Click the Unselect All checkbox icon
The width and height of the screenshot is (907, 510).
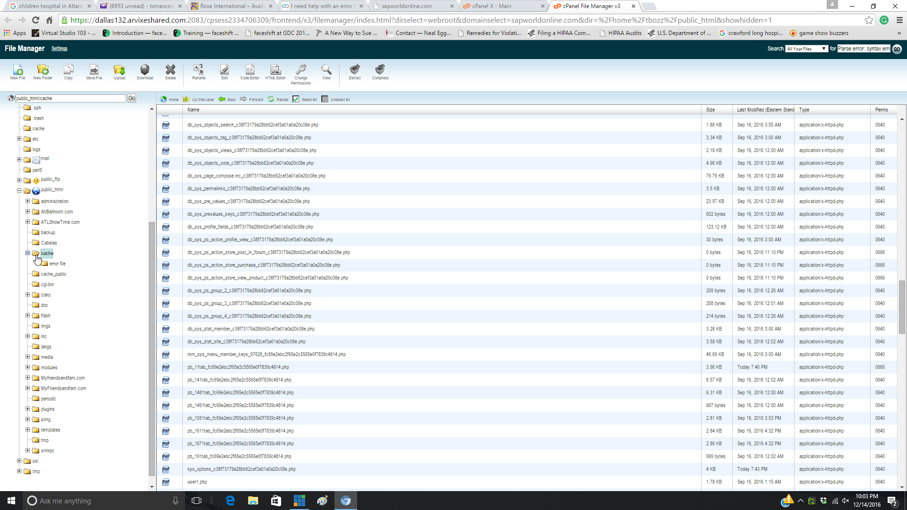(325, 99)
